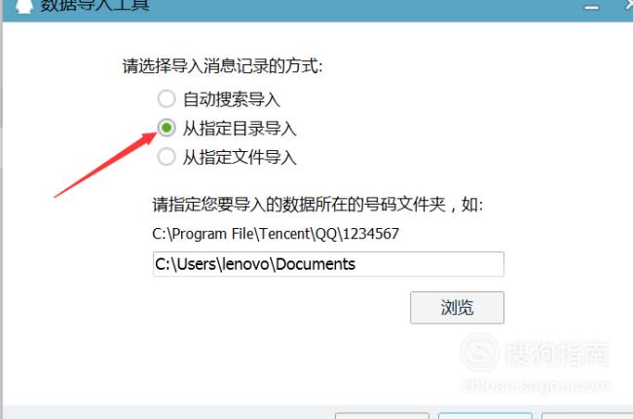Select the 从指定目录导入 radio button
This screenshot has height=419, width=633.
[167, 128]
